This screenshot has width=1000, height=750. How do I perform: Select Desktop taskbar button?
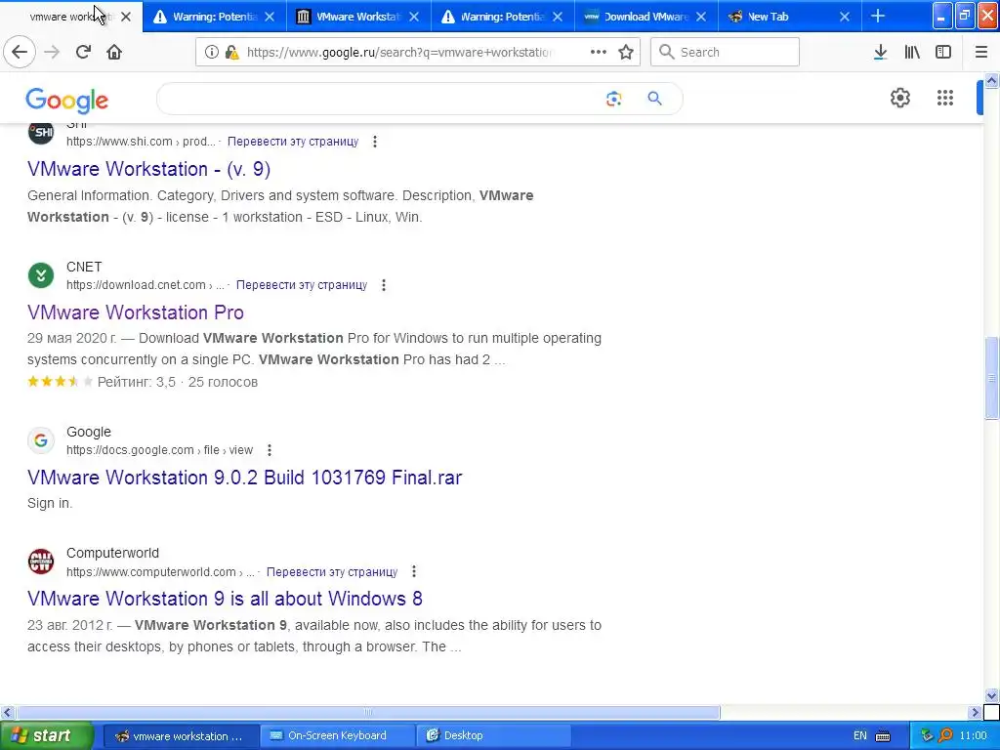coord(492,736)
